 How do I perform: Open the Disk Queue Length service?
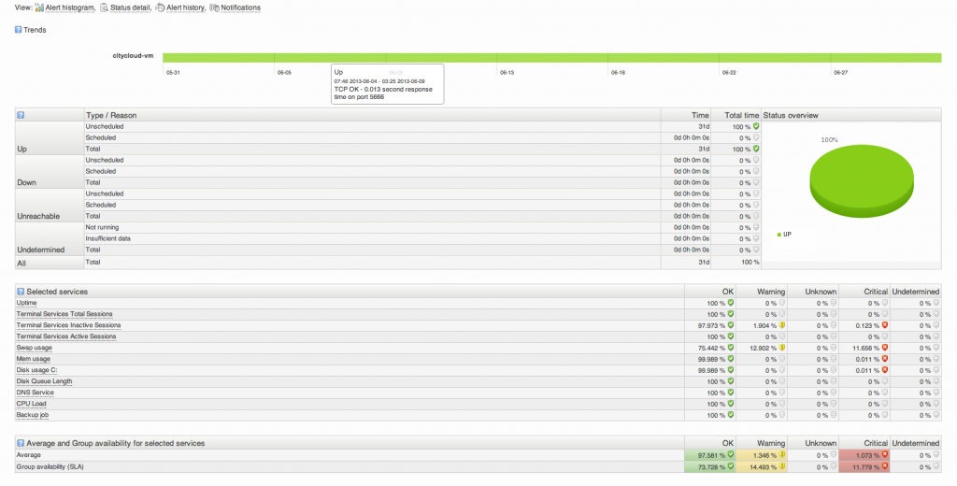point(44,381)
